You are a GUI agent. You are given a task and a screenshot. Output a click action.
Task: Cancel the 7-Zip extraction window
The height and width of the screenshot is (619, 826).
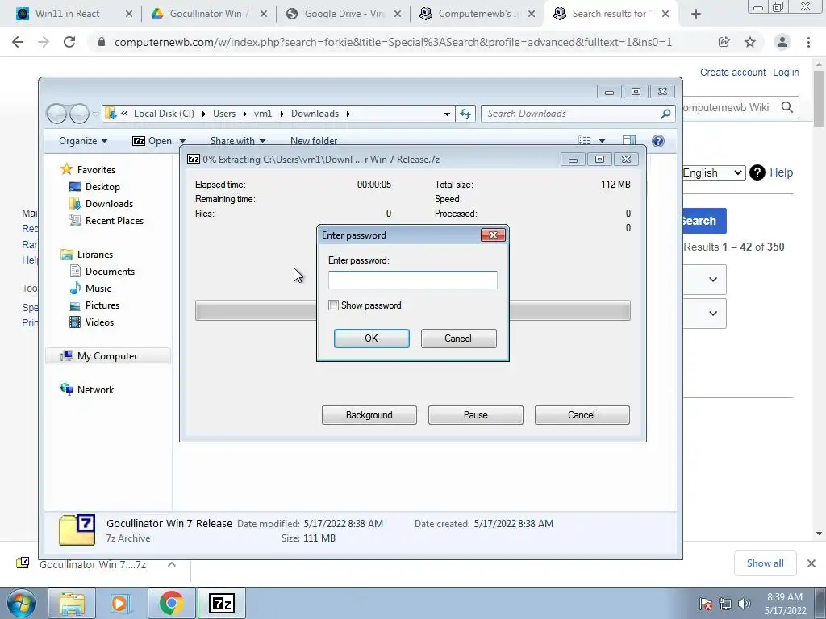[582, 415]
